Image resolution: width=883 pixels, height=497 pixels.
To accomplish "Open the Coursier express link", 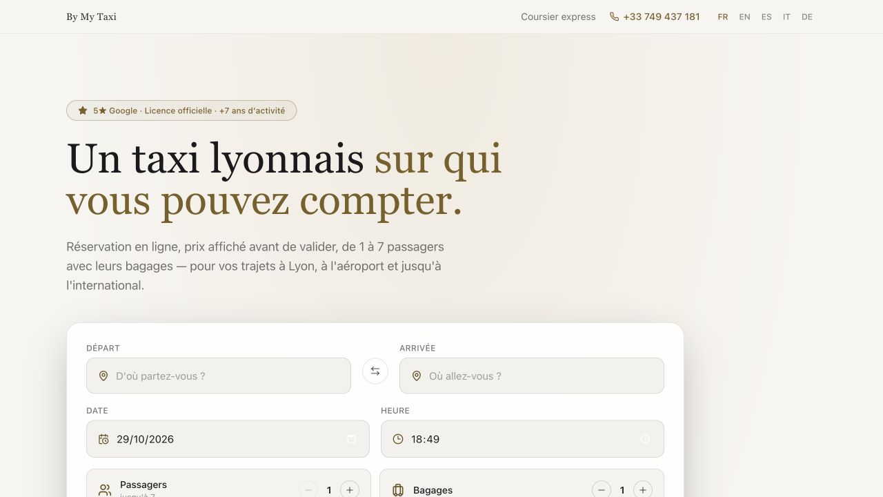I will coord(558,17).
